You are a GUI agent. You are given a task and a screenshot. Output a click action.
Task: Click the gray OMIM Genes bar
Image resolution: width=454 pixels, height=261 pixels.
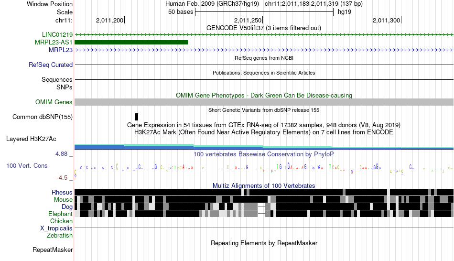click(264, 102)
